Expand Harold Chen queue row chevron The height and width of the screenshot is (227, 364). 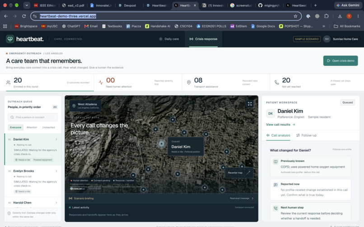tap(56, 203)
